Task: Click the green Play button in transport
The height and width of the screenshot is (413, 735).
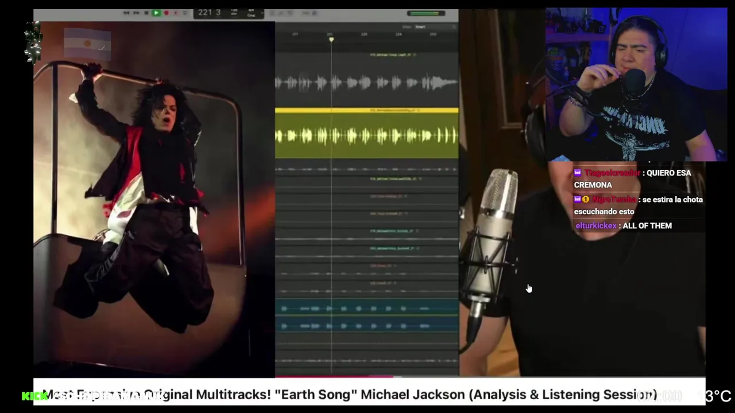Action: point(156,13)
